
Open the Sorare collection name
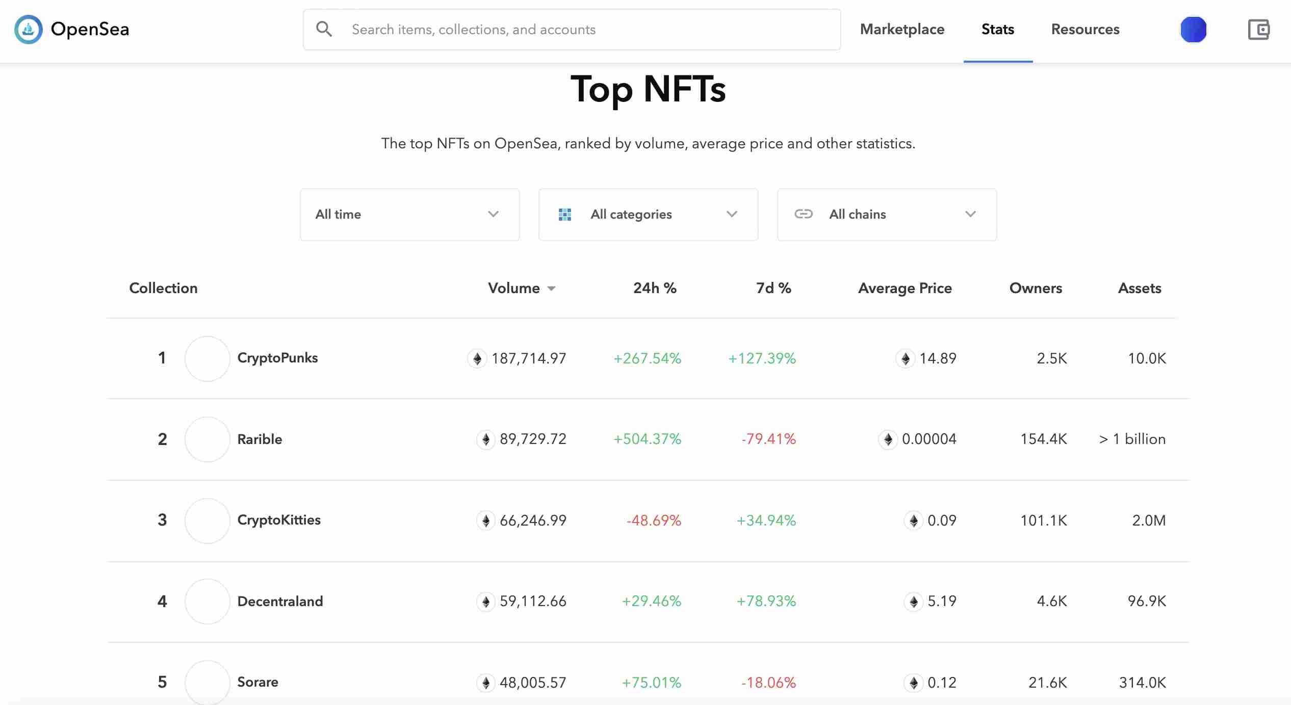click(x=257, y=682)
